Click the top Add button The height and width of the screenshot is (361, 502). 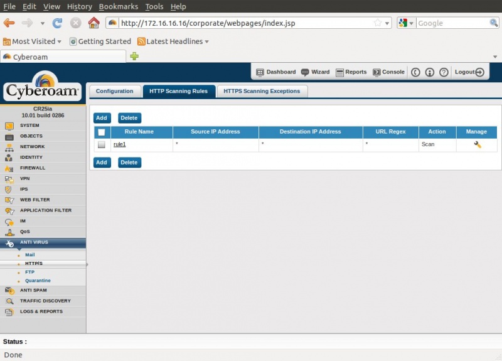click(x=102, y=118)
